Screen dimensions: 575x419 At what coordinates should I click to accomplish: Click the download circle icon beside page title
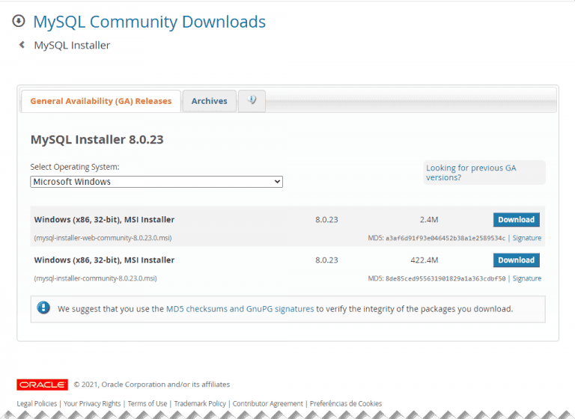pyautogui.click(x=19, y=22)
